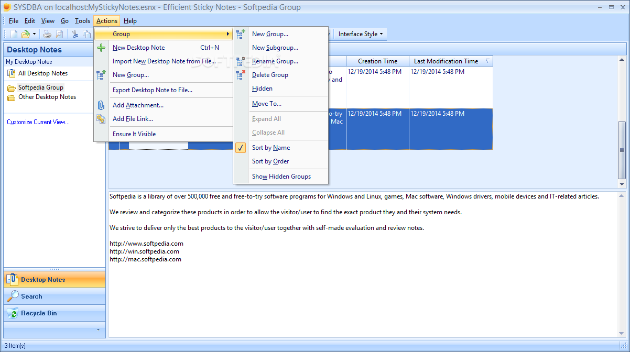Click the Last Modification Time column header
630x352 pixels.
(x=451, y=61)
